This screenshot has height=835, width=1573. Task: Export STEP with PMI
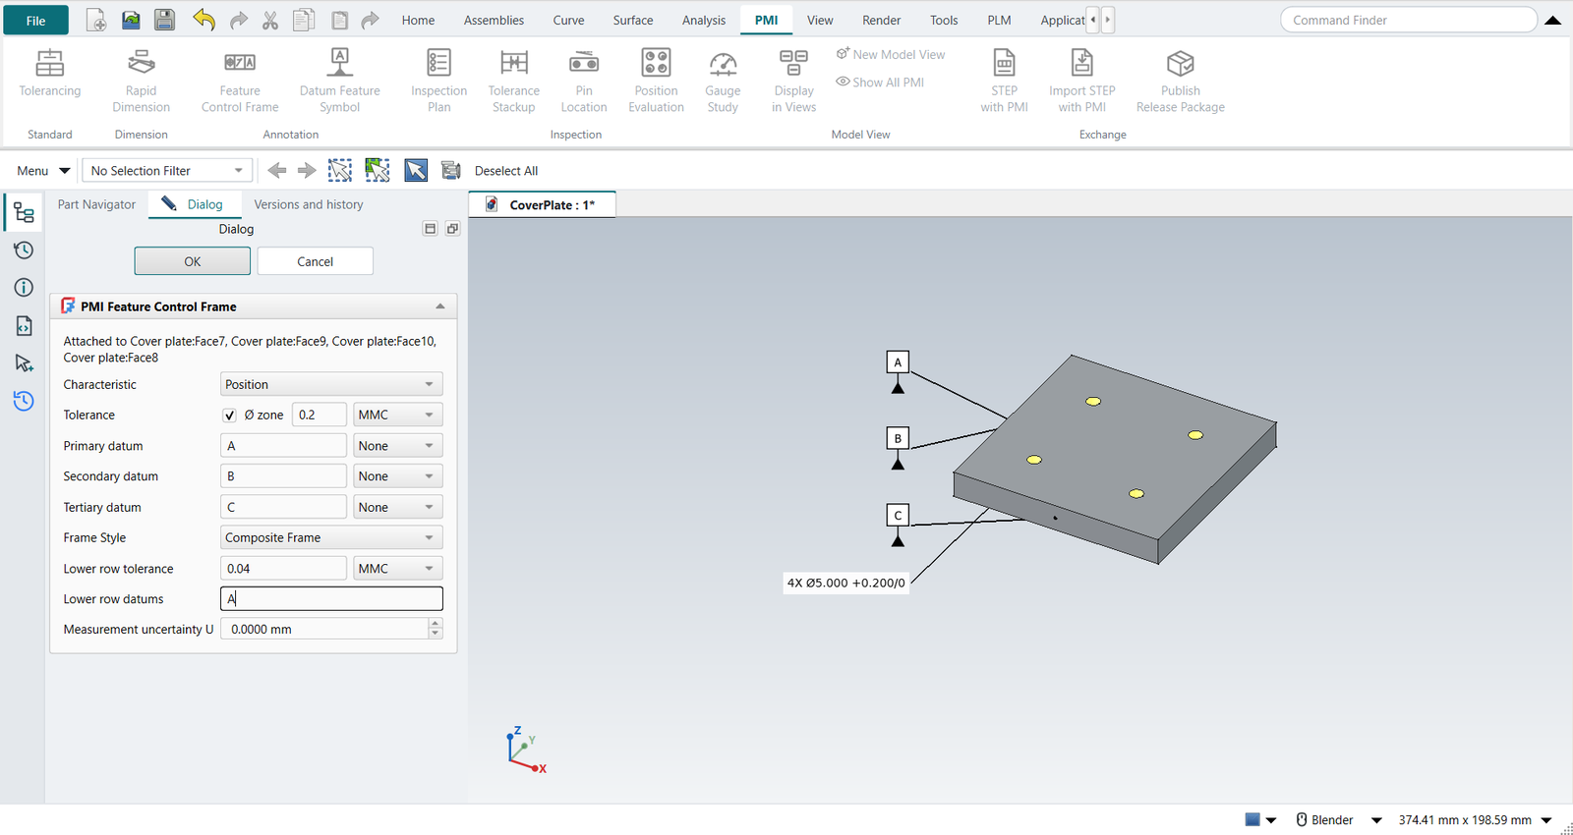click(1004, 82)
